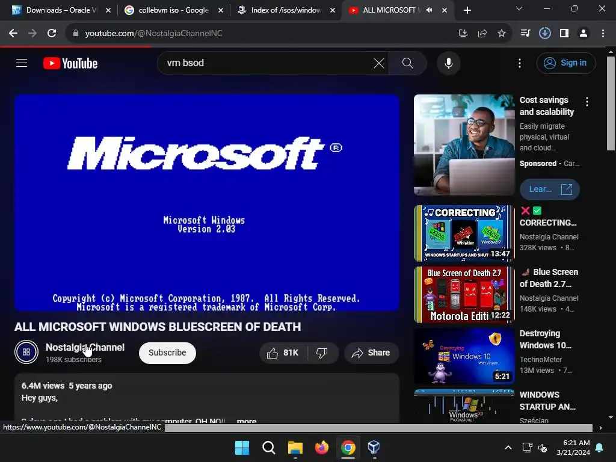This screenshot has width=616, height=462.
Task: Reload the page
Action: (x=52, y=34)
